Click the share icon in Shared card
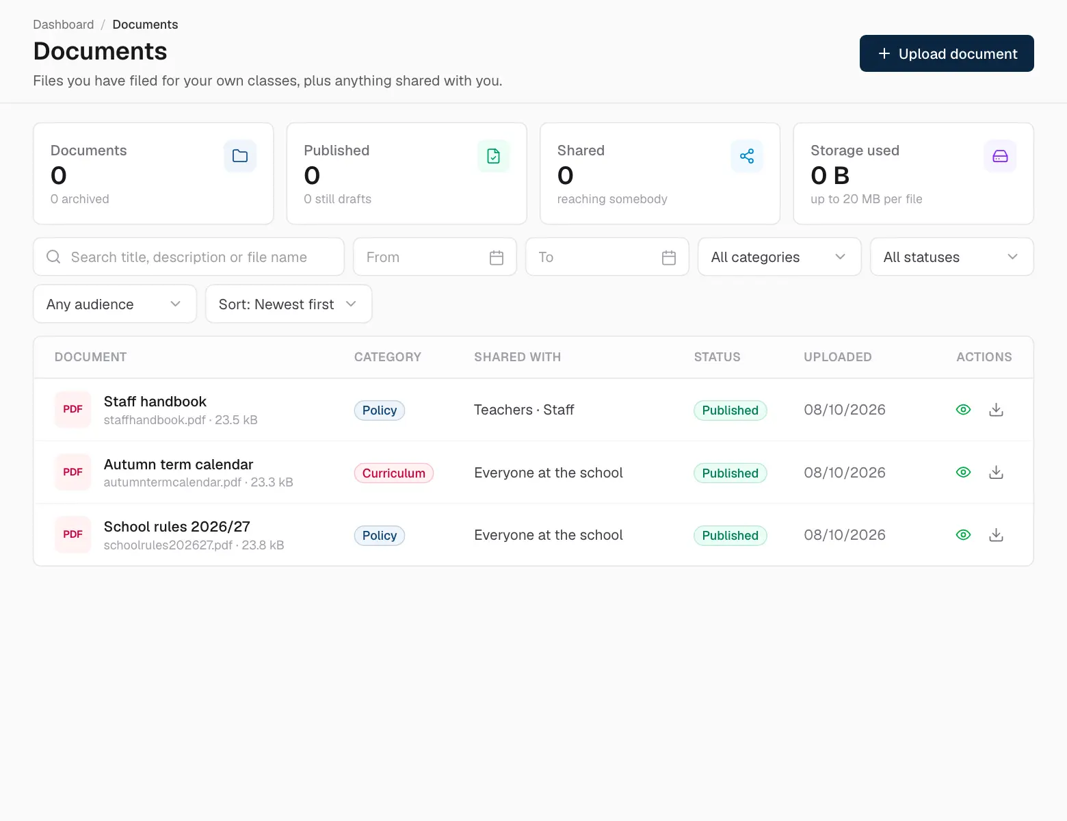The image size is (1067, 821). click(x=747, y=156)
